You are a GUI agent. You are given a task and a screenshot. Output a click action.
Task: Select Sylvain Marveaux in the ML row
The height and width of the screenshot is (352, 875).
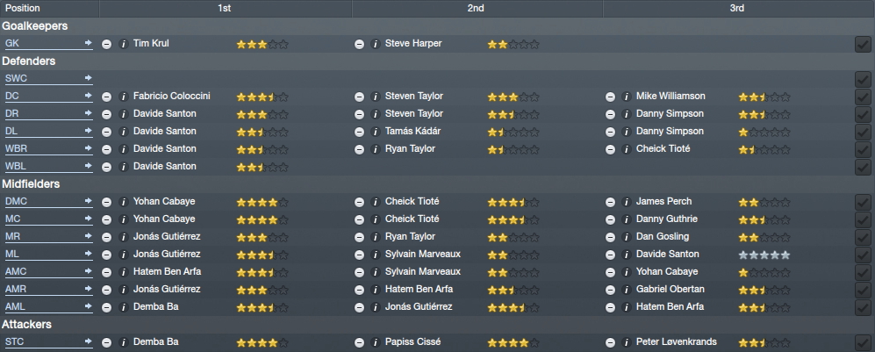point(423,254)
